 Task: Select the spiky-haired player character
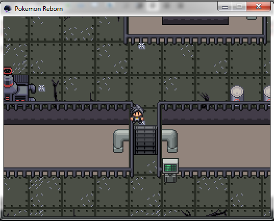click(x=138, y=114)
